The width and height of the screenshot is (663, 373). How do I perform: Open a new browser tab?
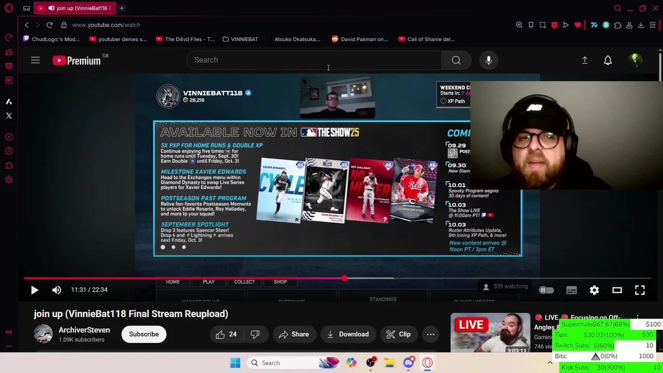point(122,8)
